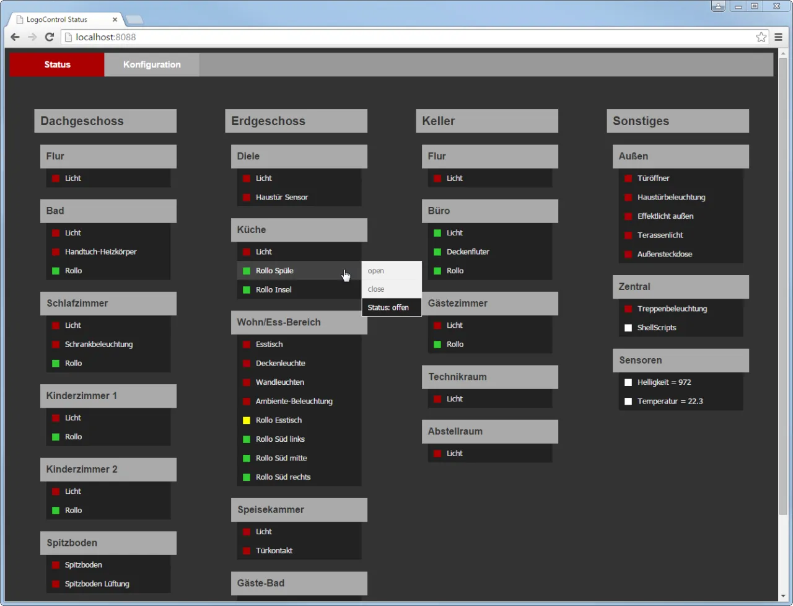Close the LogoControl Status tab
The height and width of the screenshot is (606, 793).
point(115,20)
